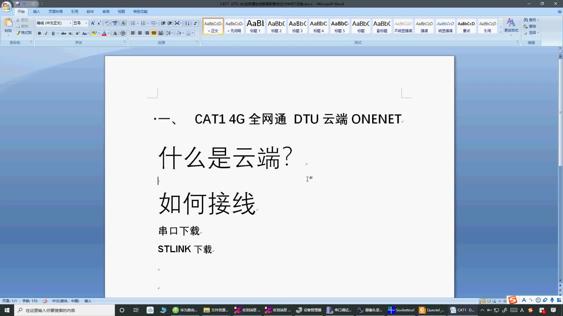Viewport: 563px width, 316px height.
Task: Switch to the 邮件 (Mailings) tab
Action: pos(90,11)
